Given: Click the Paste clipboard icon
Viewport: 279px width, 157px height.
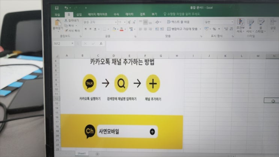Looking at the screenshot, I should [x=58, y=23].
